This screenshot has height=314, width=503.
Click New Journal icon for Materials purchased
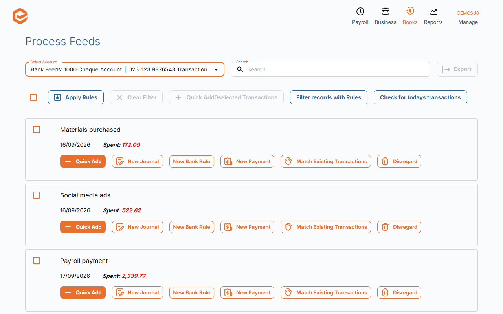coord(120,161)
